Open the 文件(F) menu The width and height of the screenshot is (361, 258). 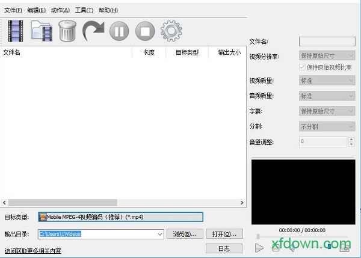(x=13, y=10)
